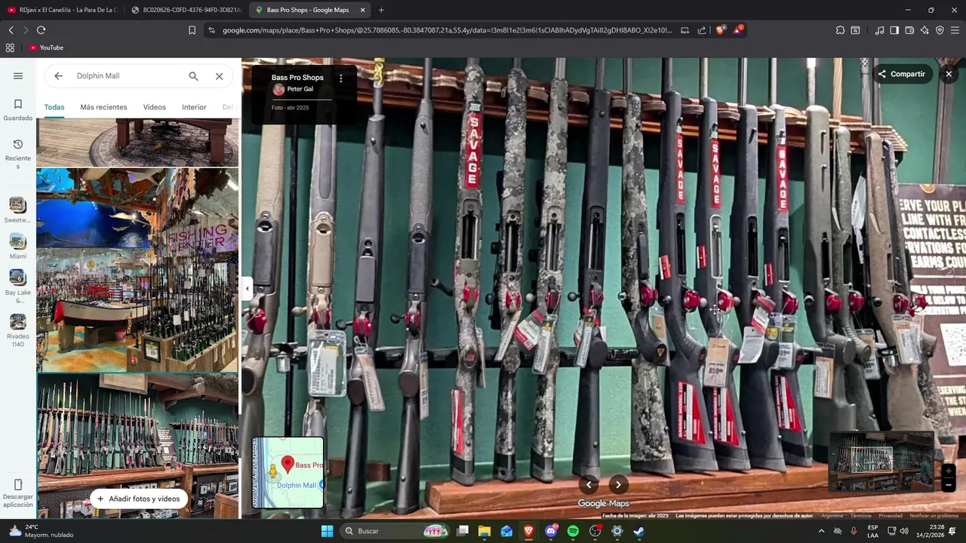Click the magnifier search icon

pos(193,76)
